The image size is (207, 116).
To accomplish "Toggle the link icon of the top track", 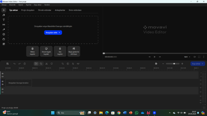I will 2,77.
